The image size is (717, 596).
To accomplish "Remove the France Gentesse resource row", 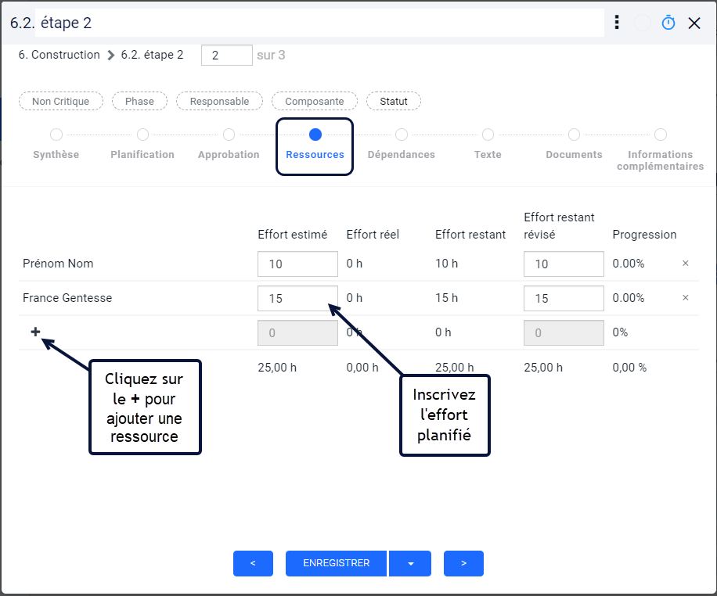I will click(x=686, y=298).
